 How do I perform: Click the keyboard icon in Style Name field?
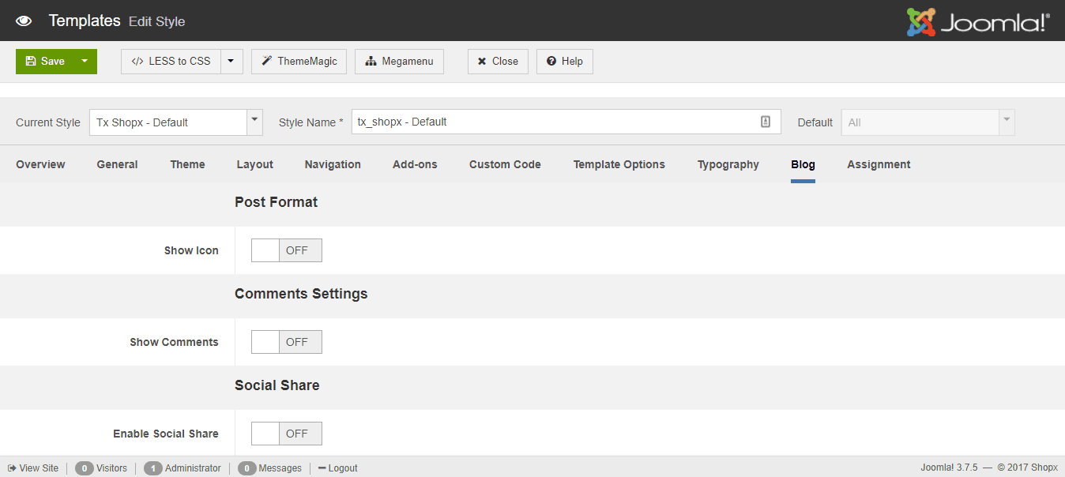coord(765,122)
